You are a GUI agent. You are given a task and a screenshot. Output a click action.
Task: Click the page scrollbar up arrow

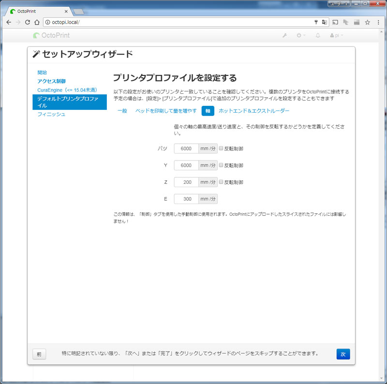[x=382, y=31]
